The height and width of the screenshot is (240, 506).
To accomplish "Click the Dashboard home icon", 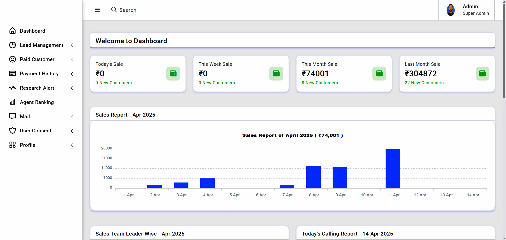I will tap(12, 31).
